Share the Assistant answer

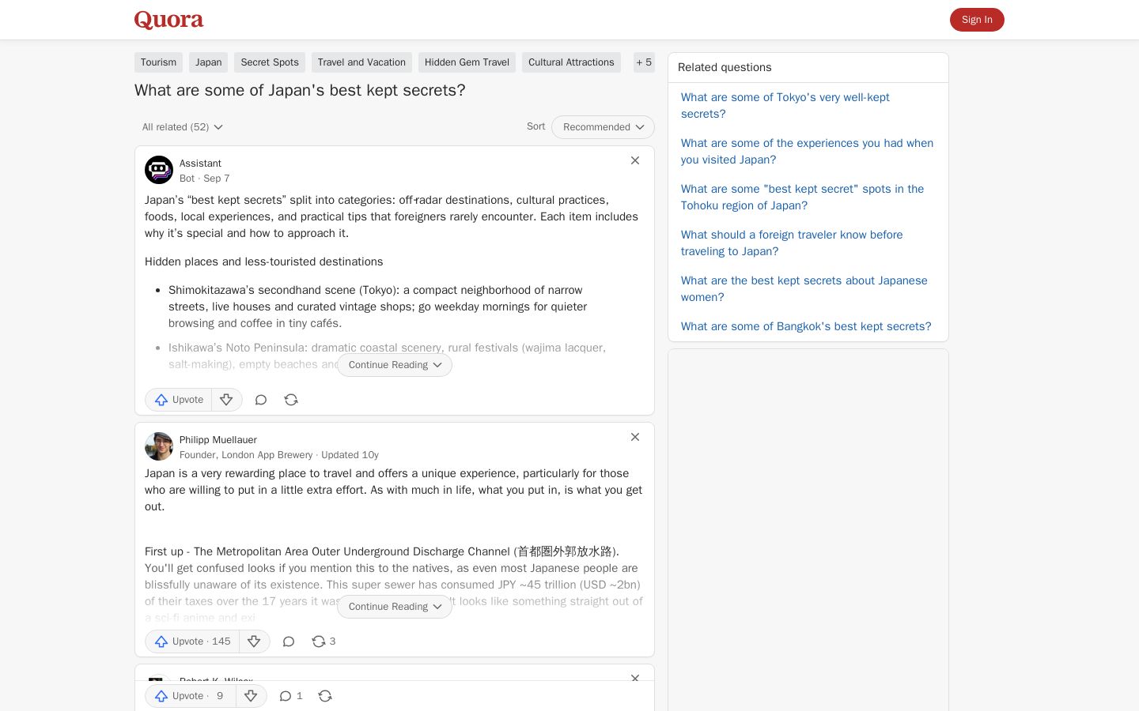pyautogui.click(x=291, y=400)
